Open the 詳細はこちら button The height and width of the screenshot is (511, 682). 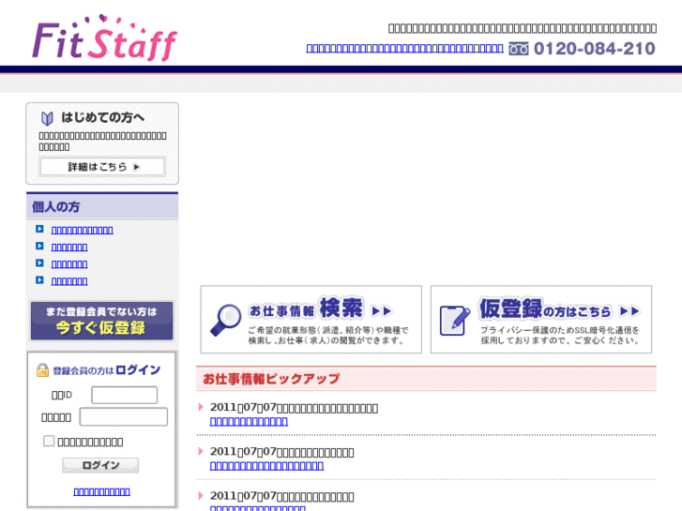point(102,167)
